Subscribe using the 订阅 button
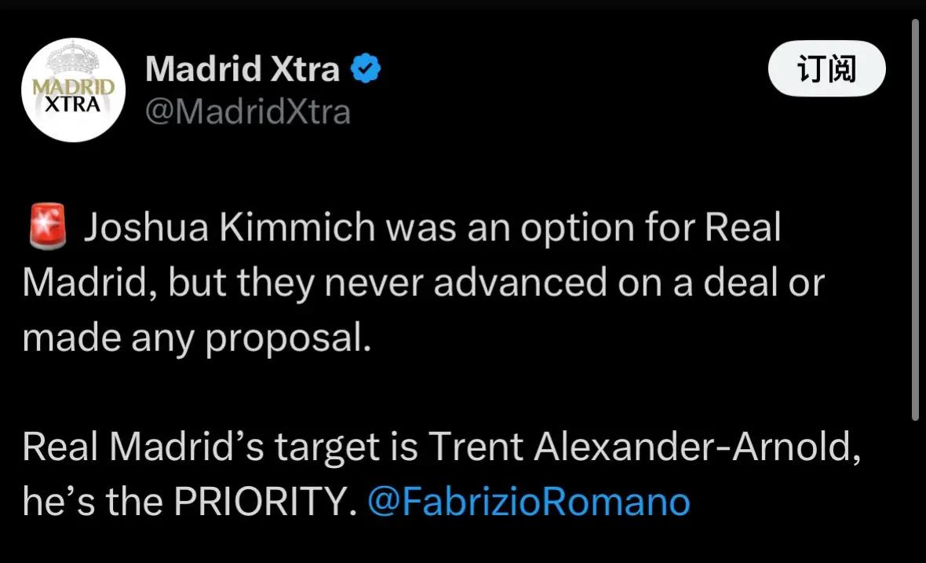Image resolution: width=926 pixels, height=563 pixels. 826,68
